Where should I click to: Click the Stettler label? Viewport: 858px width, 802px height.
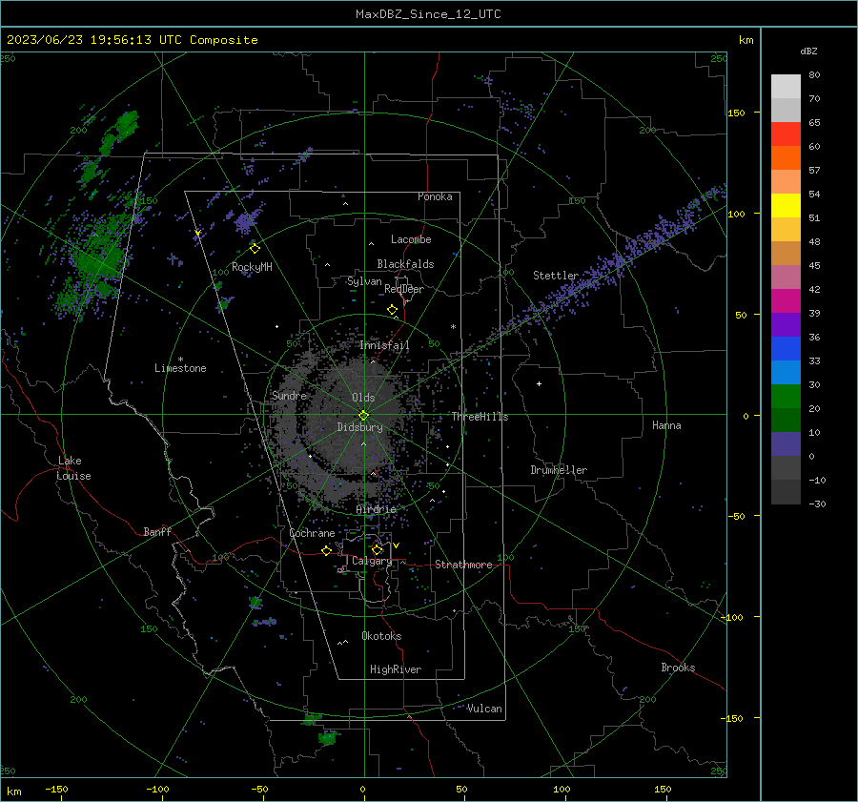click(556, 276)
